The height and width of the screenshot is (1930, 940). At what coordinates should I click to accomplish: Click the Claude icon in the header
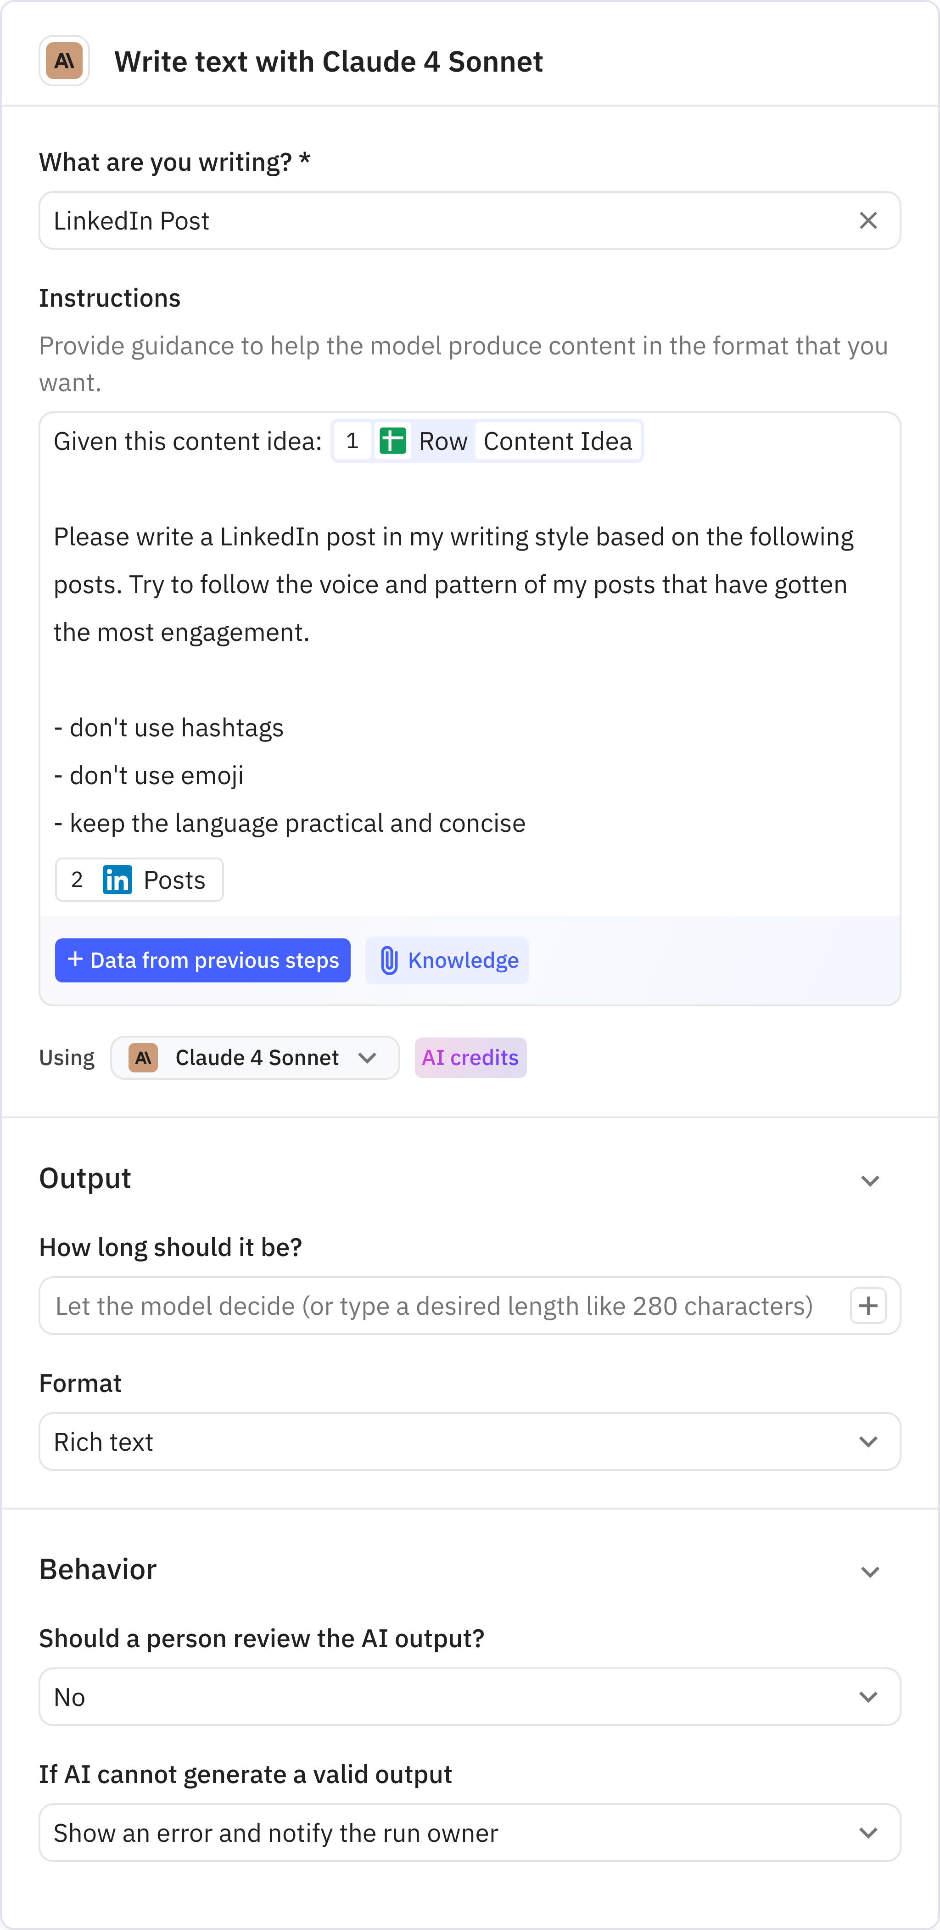[64, 61]
